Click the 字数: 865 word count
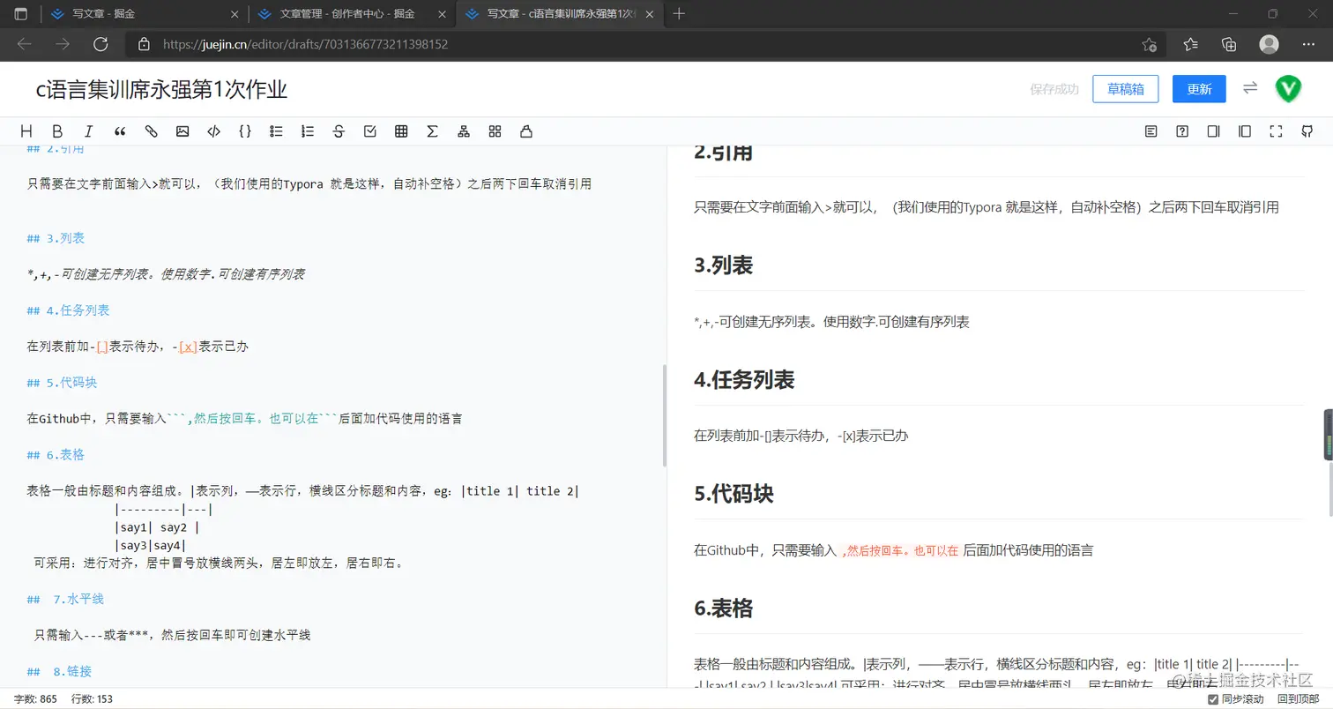 [35, 699]
